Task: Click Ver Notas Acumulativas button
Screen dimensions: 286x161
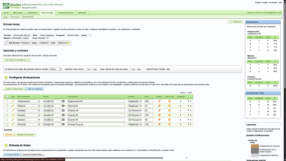Action: click(17, 60)
